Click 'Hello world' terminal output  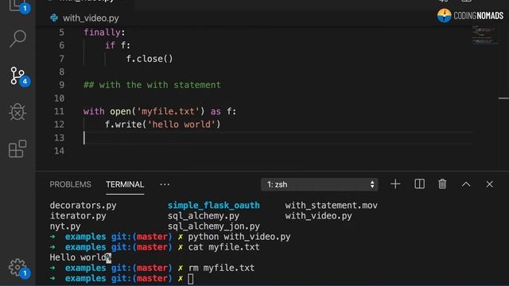click(78, 257)
